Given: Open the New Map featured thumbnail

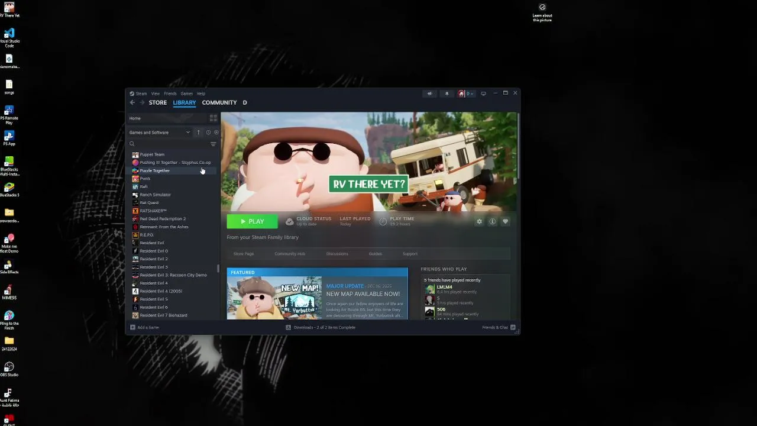Looking at the screenshot, I should [274, 298].
